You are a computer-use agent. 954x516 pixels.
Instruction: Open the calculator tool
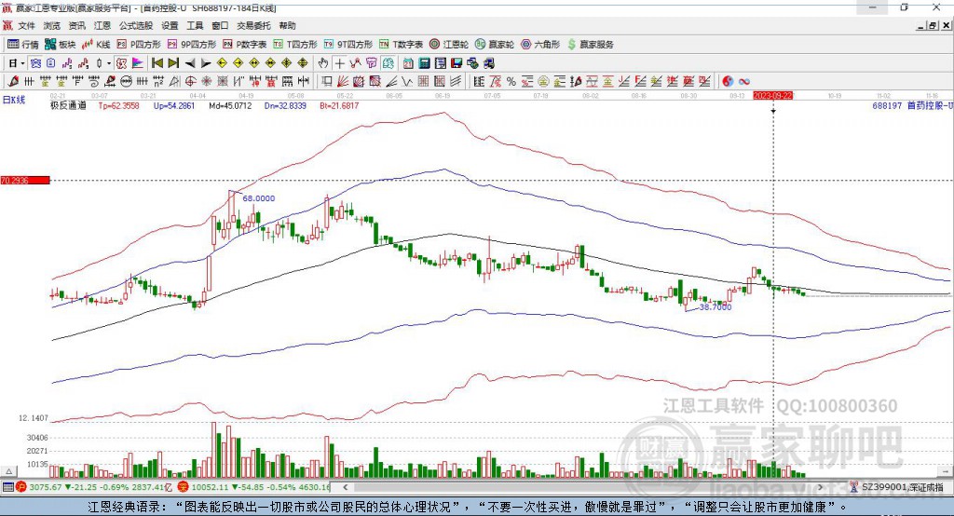(424, 63)
